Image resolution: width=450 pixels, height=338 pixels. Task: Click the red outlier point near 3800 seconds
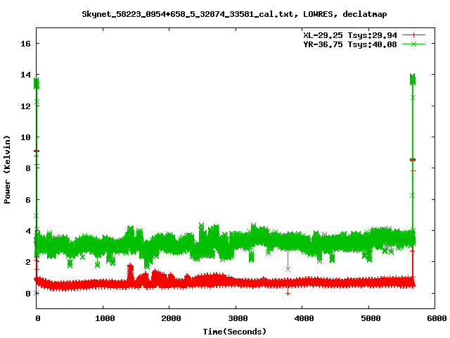click(x=288, y=293)
